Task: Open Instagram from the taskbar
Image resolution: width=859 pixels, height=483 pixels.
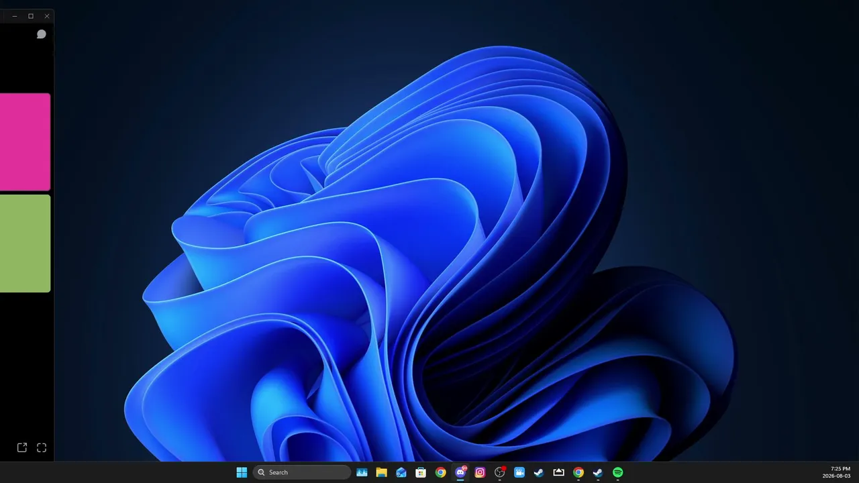Action: click(480, 472)
